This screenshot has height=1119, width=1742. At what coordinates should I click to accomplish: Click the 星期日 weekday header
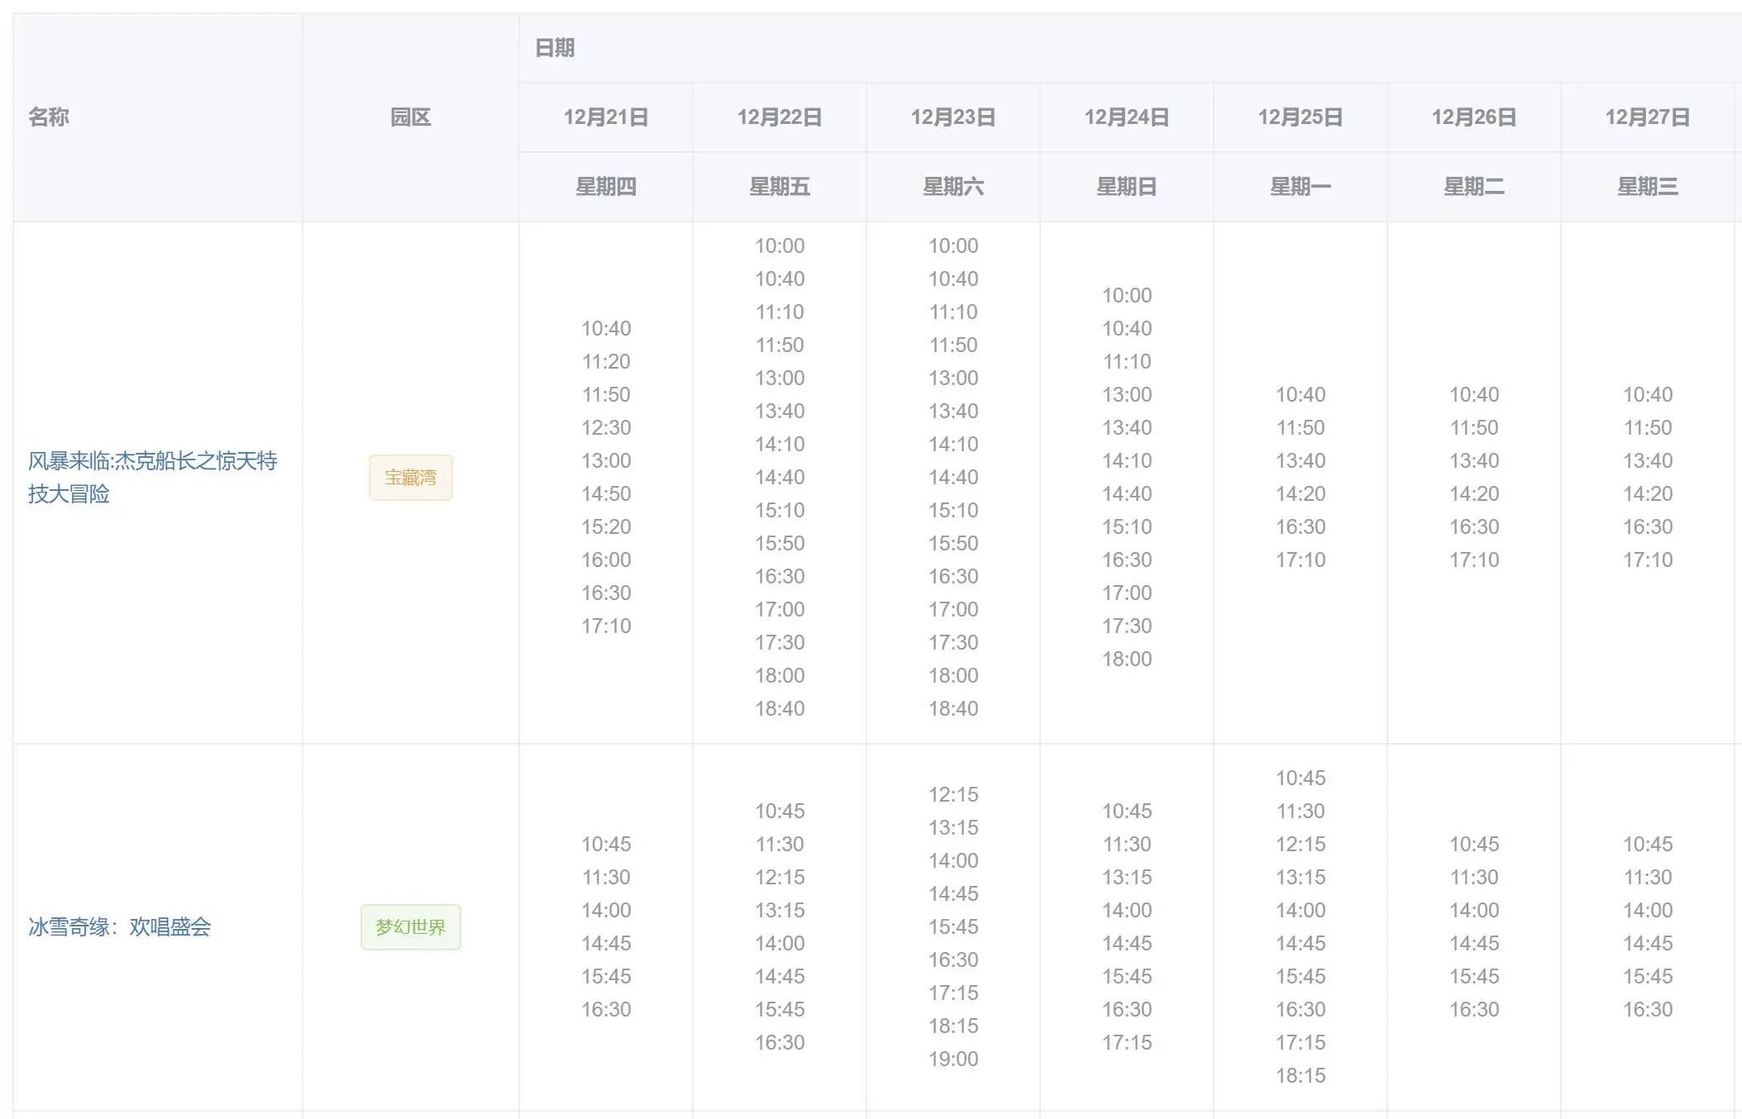(x=1126, y=187)
